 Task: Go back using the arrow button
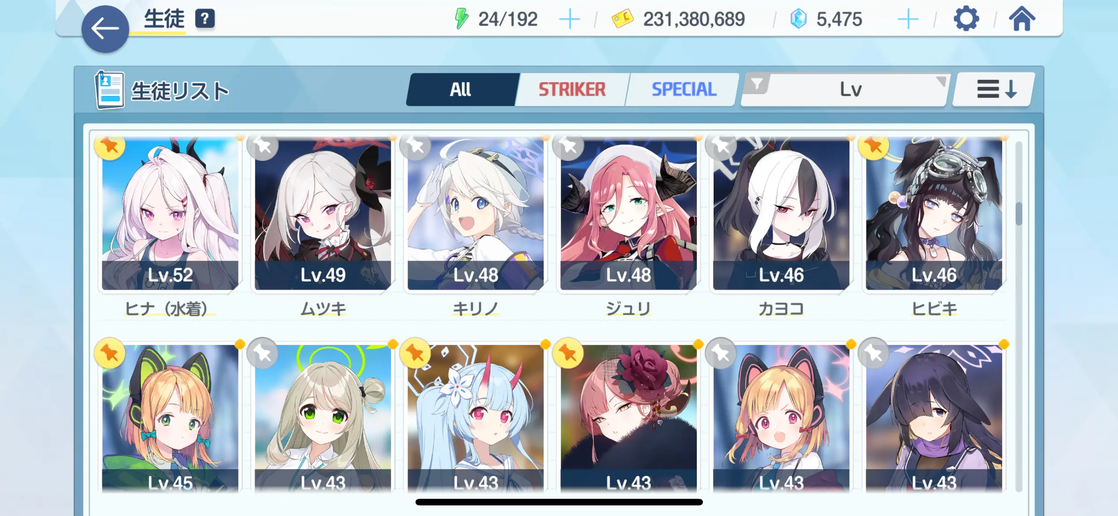[x=105, y=29]
